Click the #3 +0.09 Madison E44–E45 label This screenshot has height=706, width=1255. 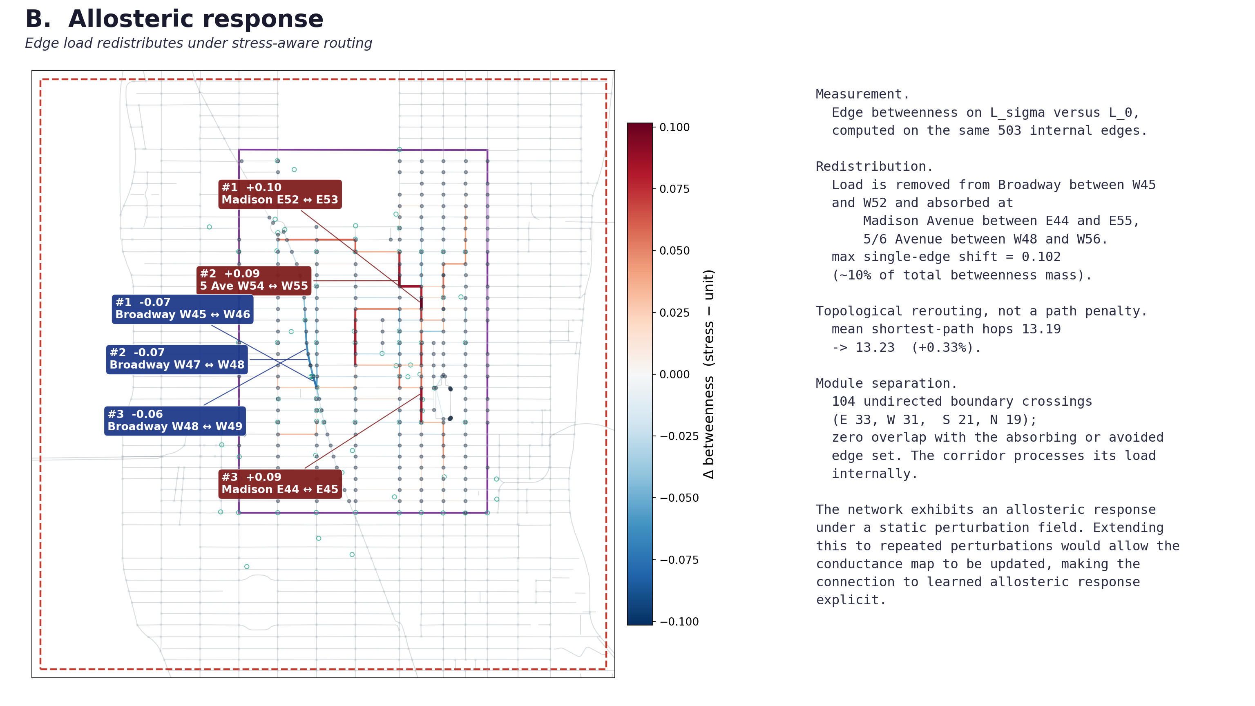pyautogui.click(x=280, y=483)
